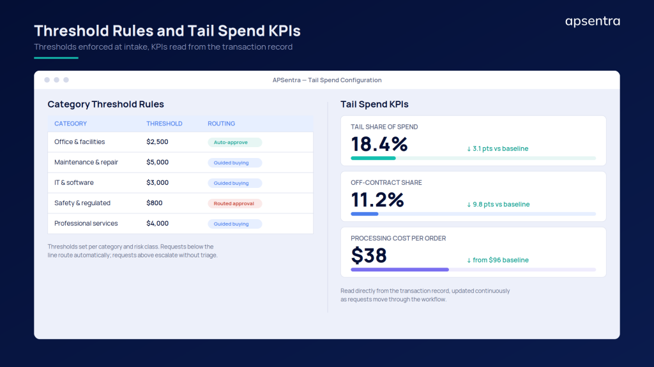
Task: Click the 18.4% KPI value
Action: tap(379, 145)
